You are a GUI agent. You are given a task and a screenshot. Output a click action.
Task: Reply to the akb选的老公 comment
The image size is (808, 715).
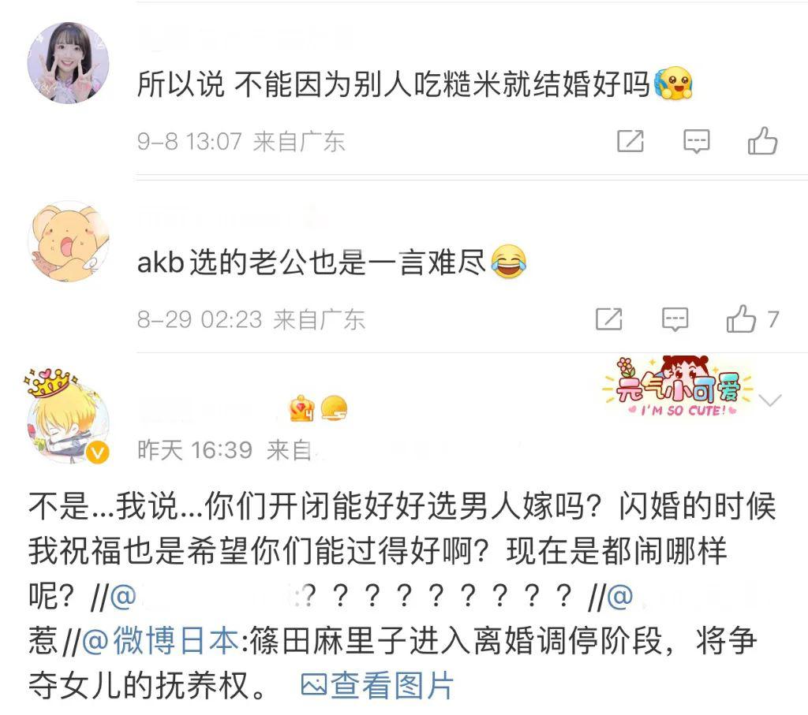point(675,320)
